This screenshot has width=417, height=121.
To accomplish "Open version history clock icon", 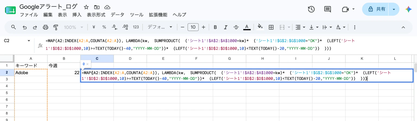I will (311, 9).
